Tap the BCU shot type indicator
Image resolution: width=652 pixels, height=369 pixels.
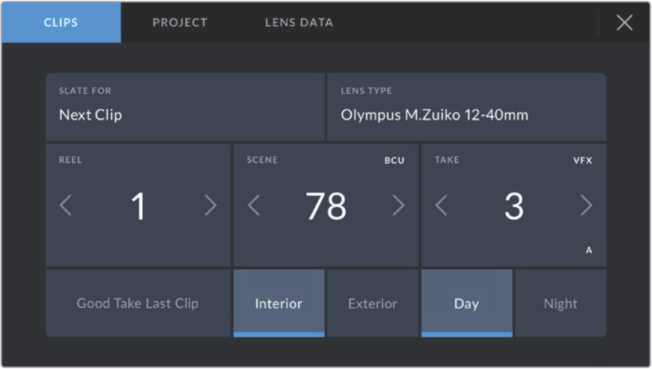pos(394,161)
